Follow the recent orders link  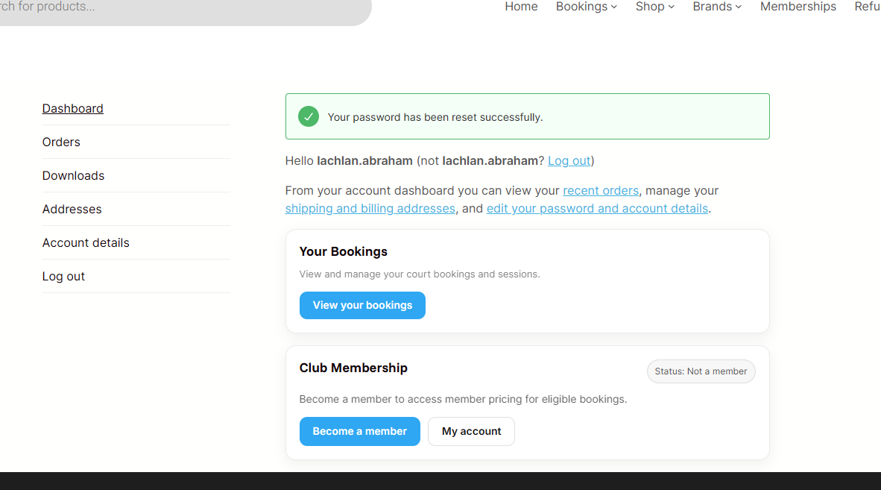point(601,190)
